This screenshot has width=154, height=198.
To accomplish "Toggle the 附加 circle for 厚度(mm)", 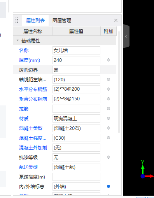I will click(x=108, y=60).
